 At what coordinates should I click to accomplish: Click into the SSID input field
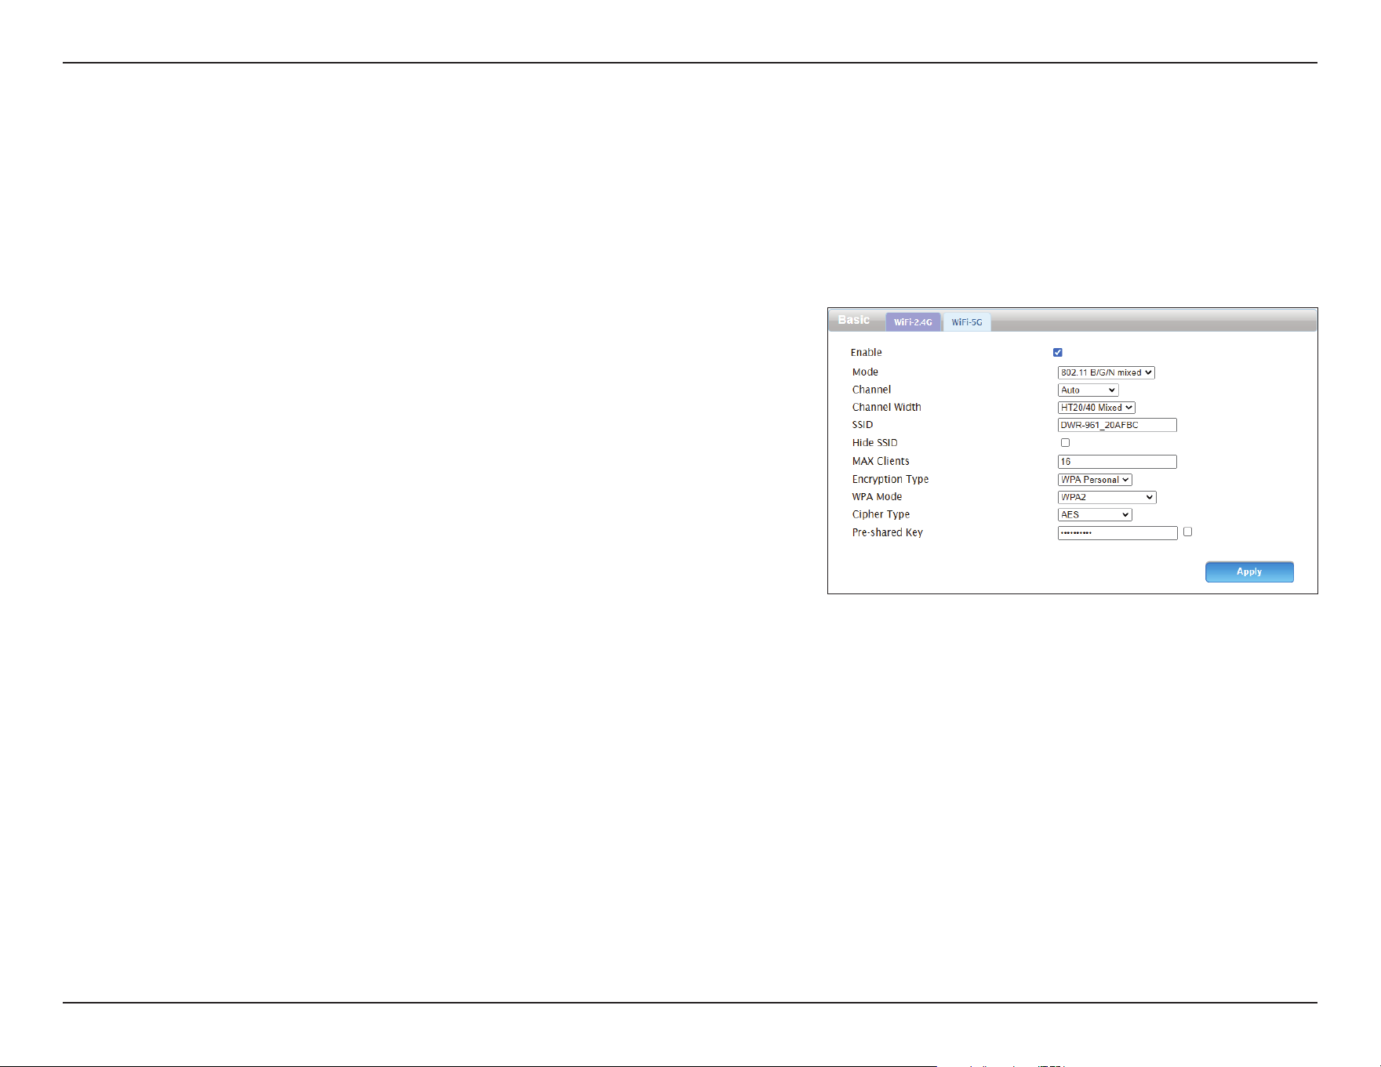[x=1117, y=425]
